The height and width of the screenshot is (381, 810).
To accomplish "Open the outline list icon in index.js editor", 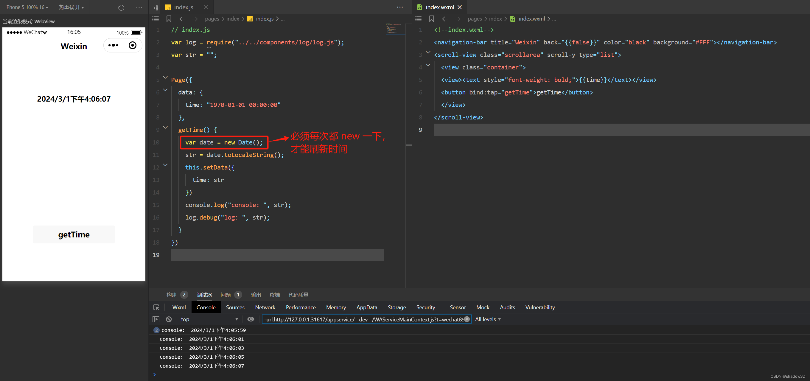I will tap(156, 19).
